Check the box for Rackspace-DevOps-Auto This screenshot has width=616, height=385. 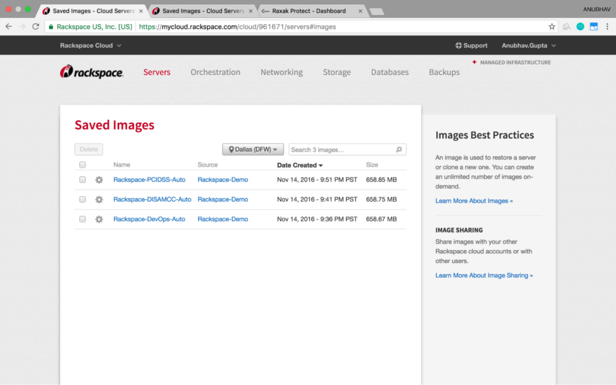(82, 219)
